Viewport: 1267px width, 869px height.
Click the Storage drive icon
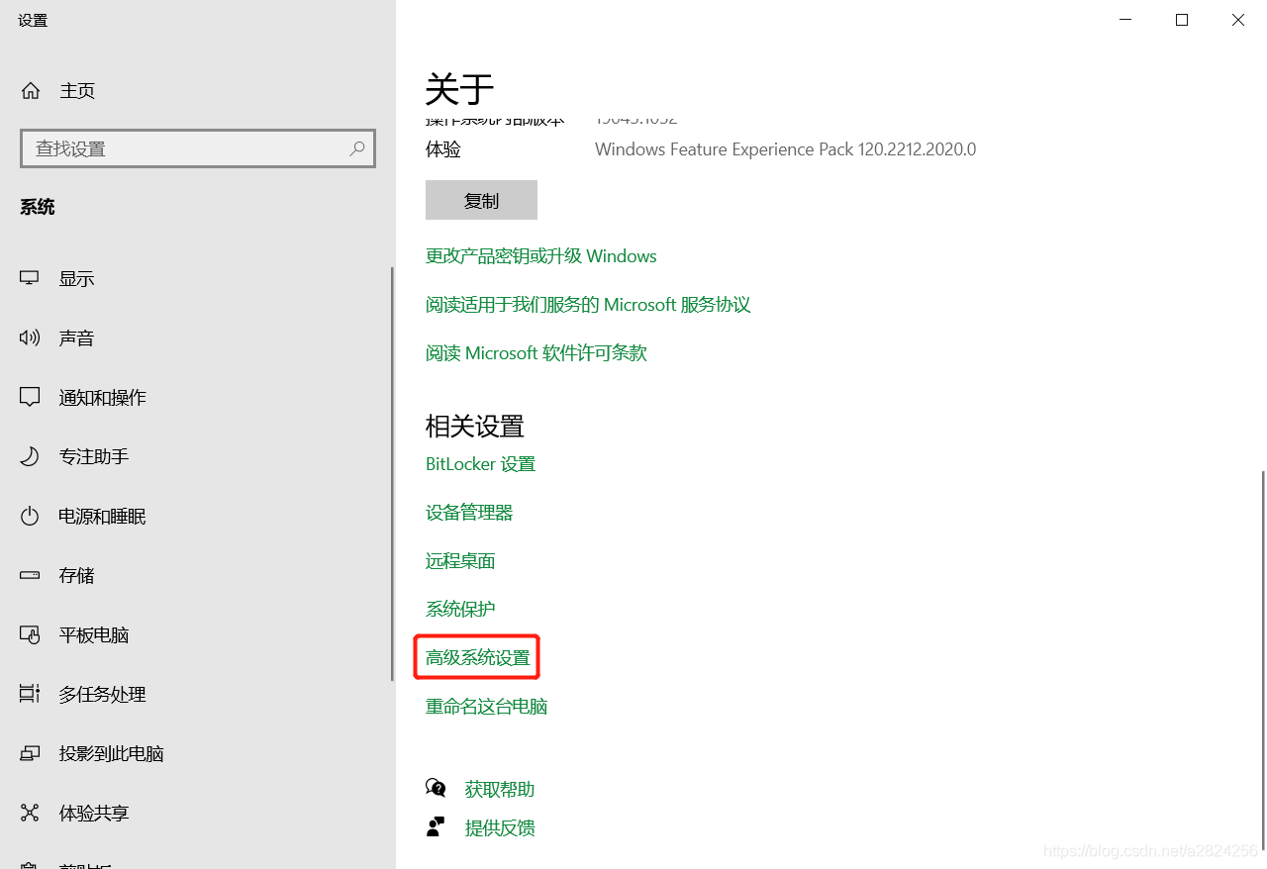[30, 575]
